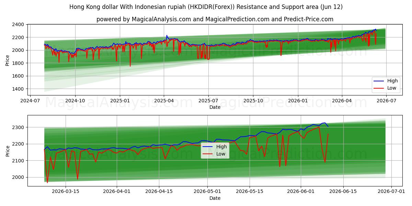Click the 2026-04 tick label in top chart

pyautogui.click(x=342, y=101)
